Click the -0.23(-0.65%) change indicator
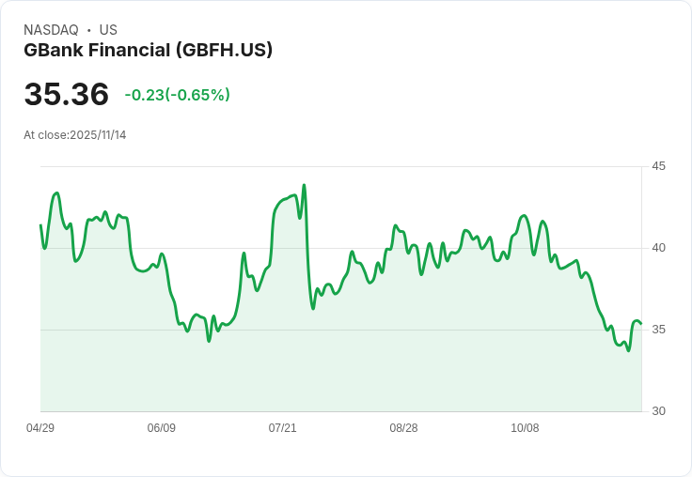Image resolution: width=692 pixels, height=477 pixels. (x=177, y=95)
